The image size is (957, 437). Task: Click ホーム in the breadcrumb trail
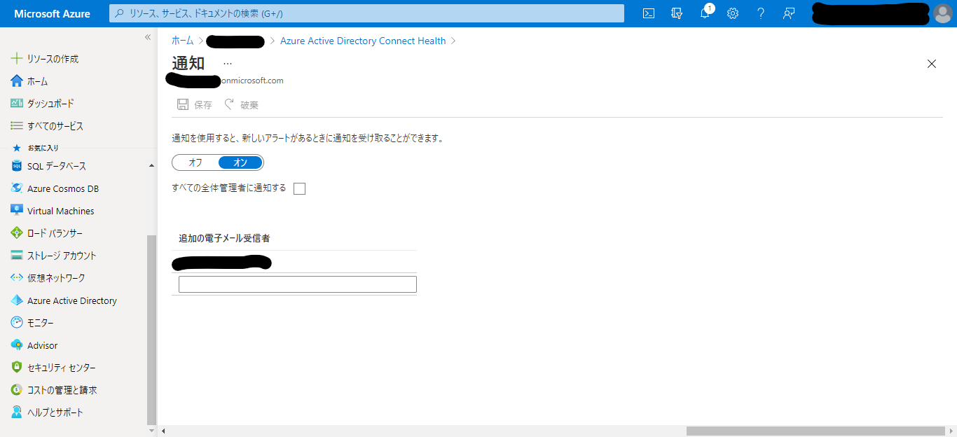coord(181,40)
